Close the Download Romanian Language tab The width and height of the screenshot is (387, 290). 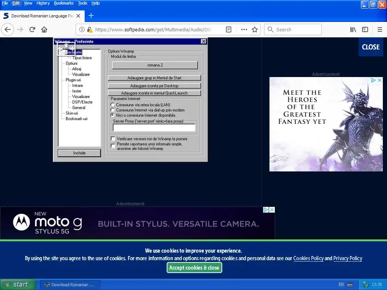[x=78, y=16]
